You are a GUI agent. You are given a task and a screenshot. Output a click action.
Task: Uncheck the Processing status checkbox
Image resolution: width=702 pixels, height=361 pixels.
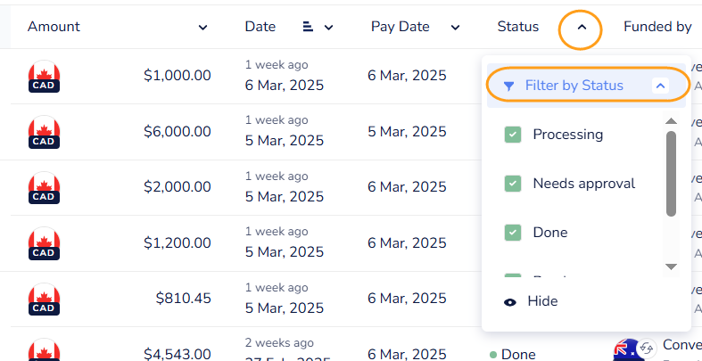coord(513,135)
